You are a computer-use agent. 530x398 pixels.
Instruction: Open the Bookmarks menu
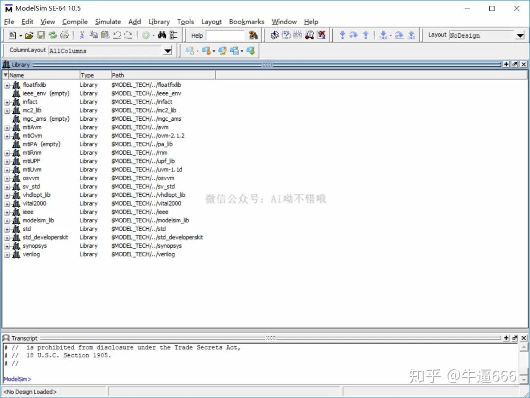click(x=246, y=22)
